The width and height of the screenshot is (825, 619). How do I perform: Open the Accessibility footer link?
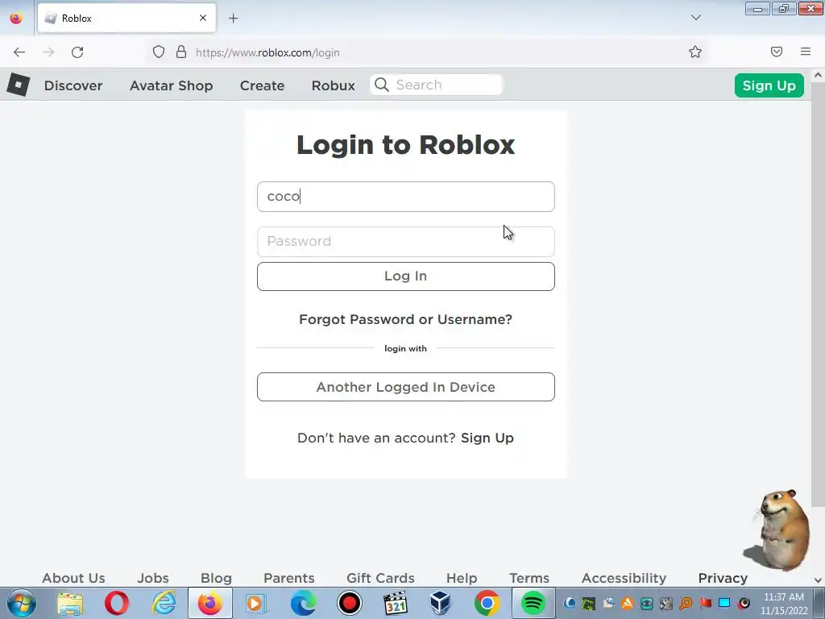click(x=624, y=578)
